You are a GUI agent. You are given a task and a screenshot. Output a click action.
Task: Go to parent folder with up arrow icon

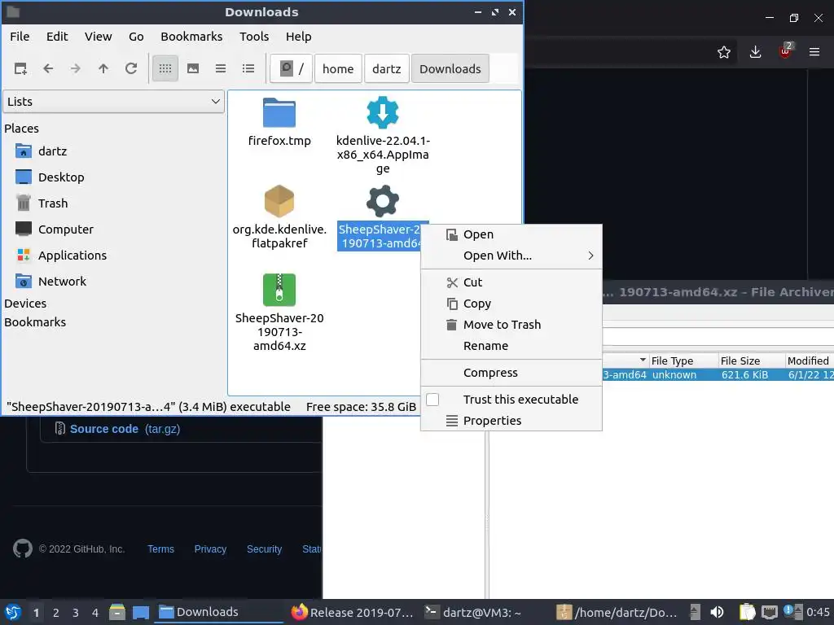[103, 68]
